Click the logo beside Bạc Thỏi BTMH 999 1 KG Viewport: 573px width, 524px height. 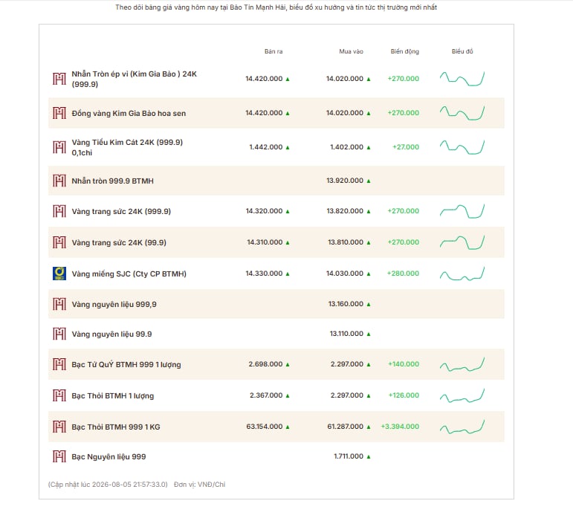(59, 427)
